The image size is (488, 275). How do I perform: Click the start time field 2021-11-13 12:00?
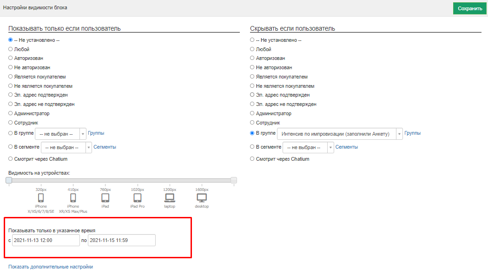[46, 240]
